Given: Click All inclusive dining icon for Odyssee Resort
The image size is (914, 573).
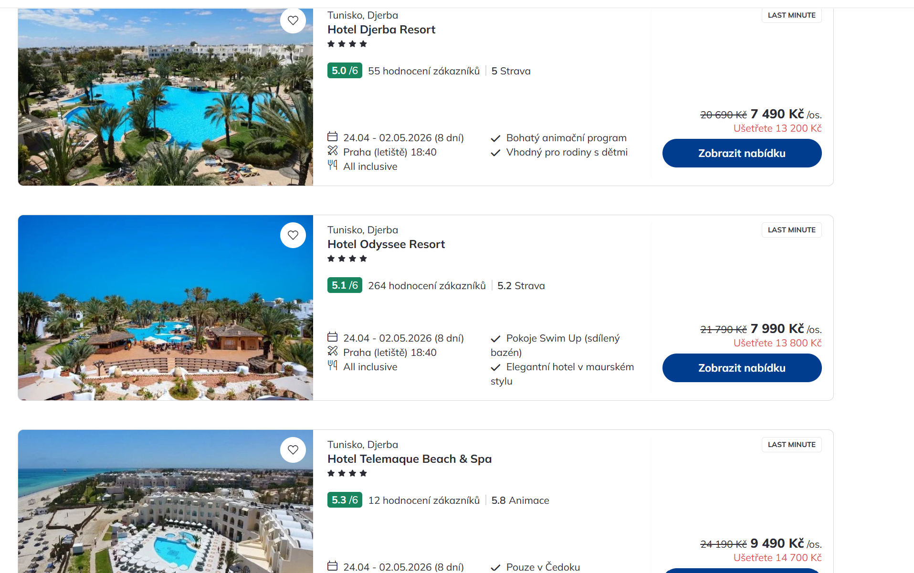Looking at the screenshot, I should click(x=332, y=365).
